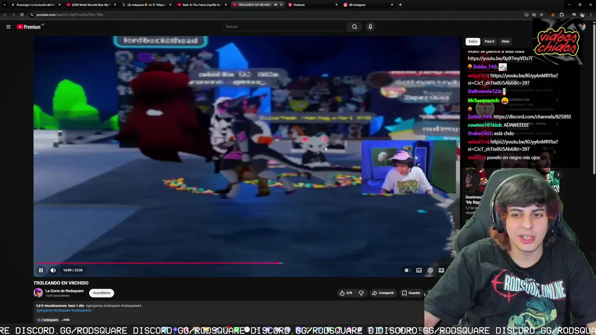Subscribe via the Suscribirme button

(102, 293)
